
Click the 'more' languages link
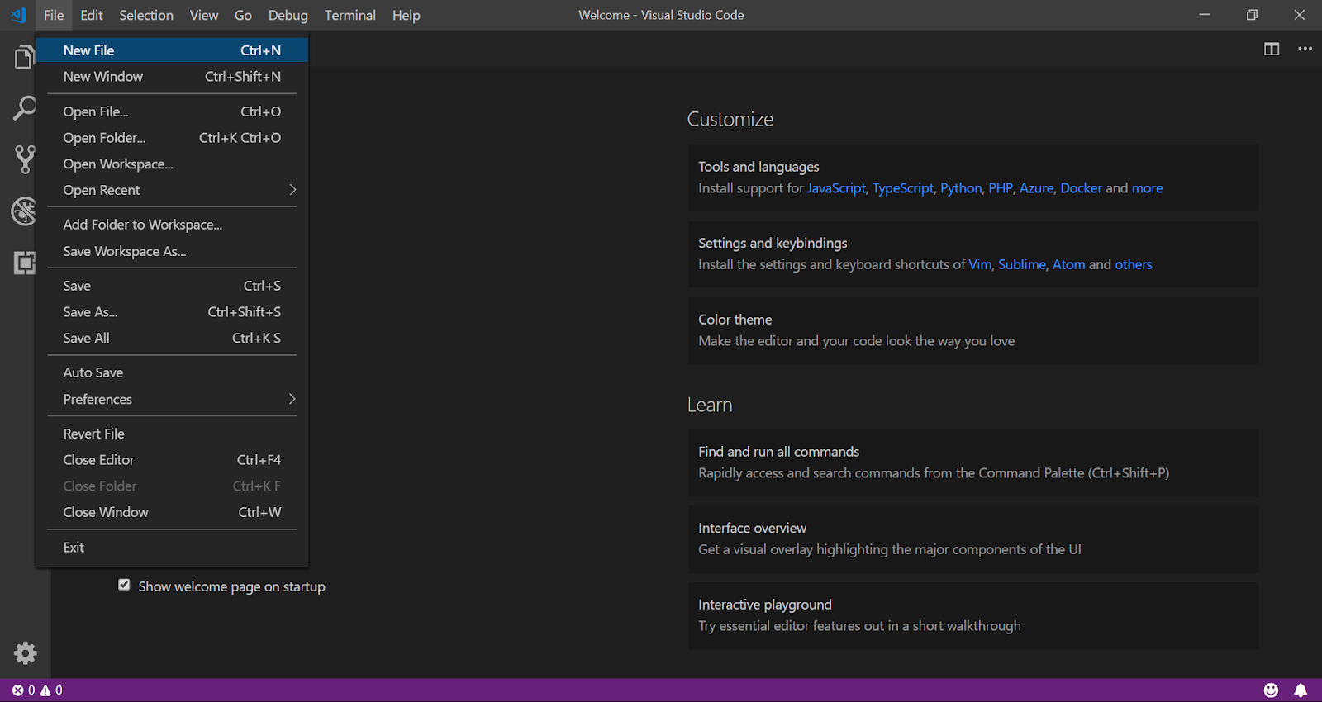tap(1147, 188)
